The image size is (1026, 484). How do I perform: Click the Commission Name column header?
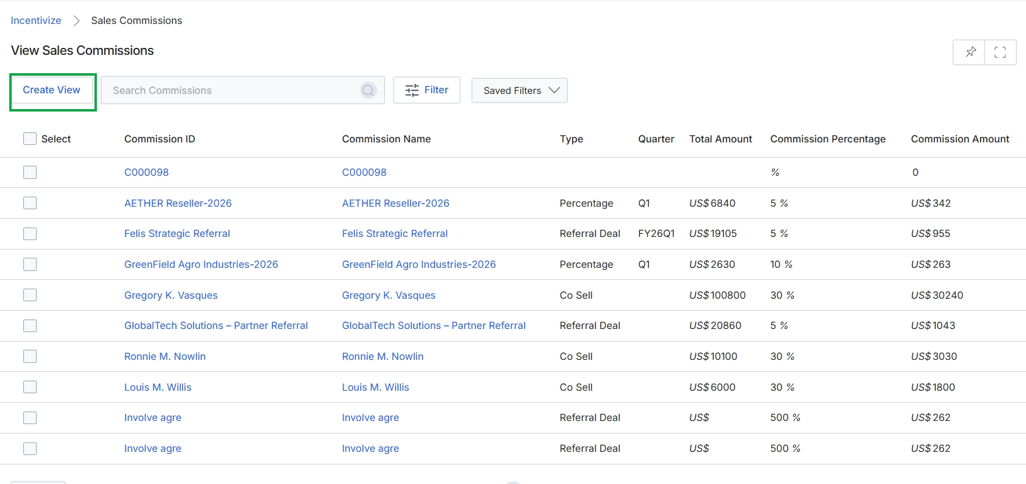387,139
